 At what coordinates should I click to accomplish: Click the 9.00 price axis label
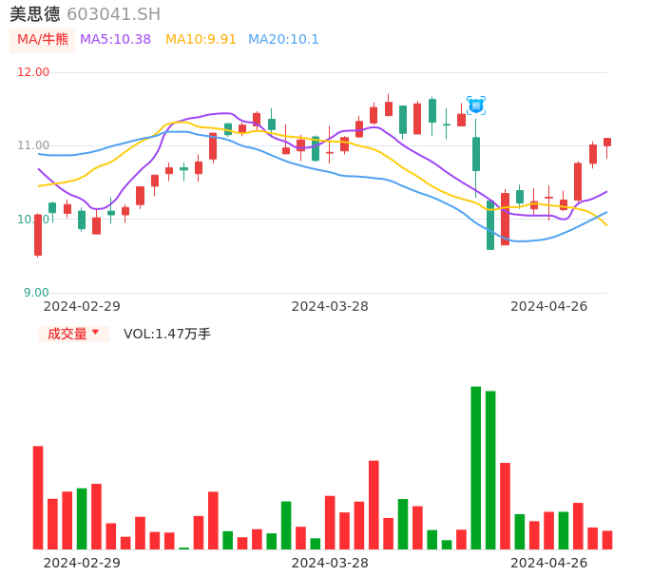point(36,293)
